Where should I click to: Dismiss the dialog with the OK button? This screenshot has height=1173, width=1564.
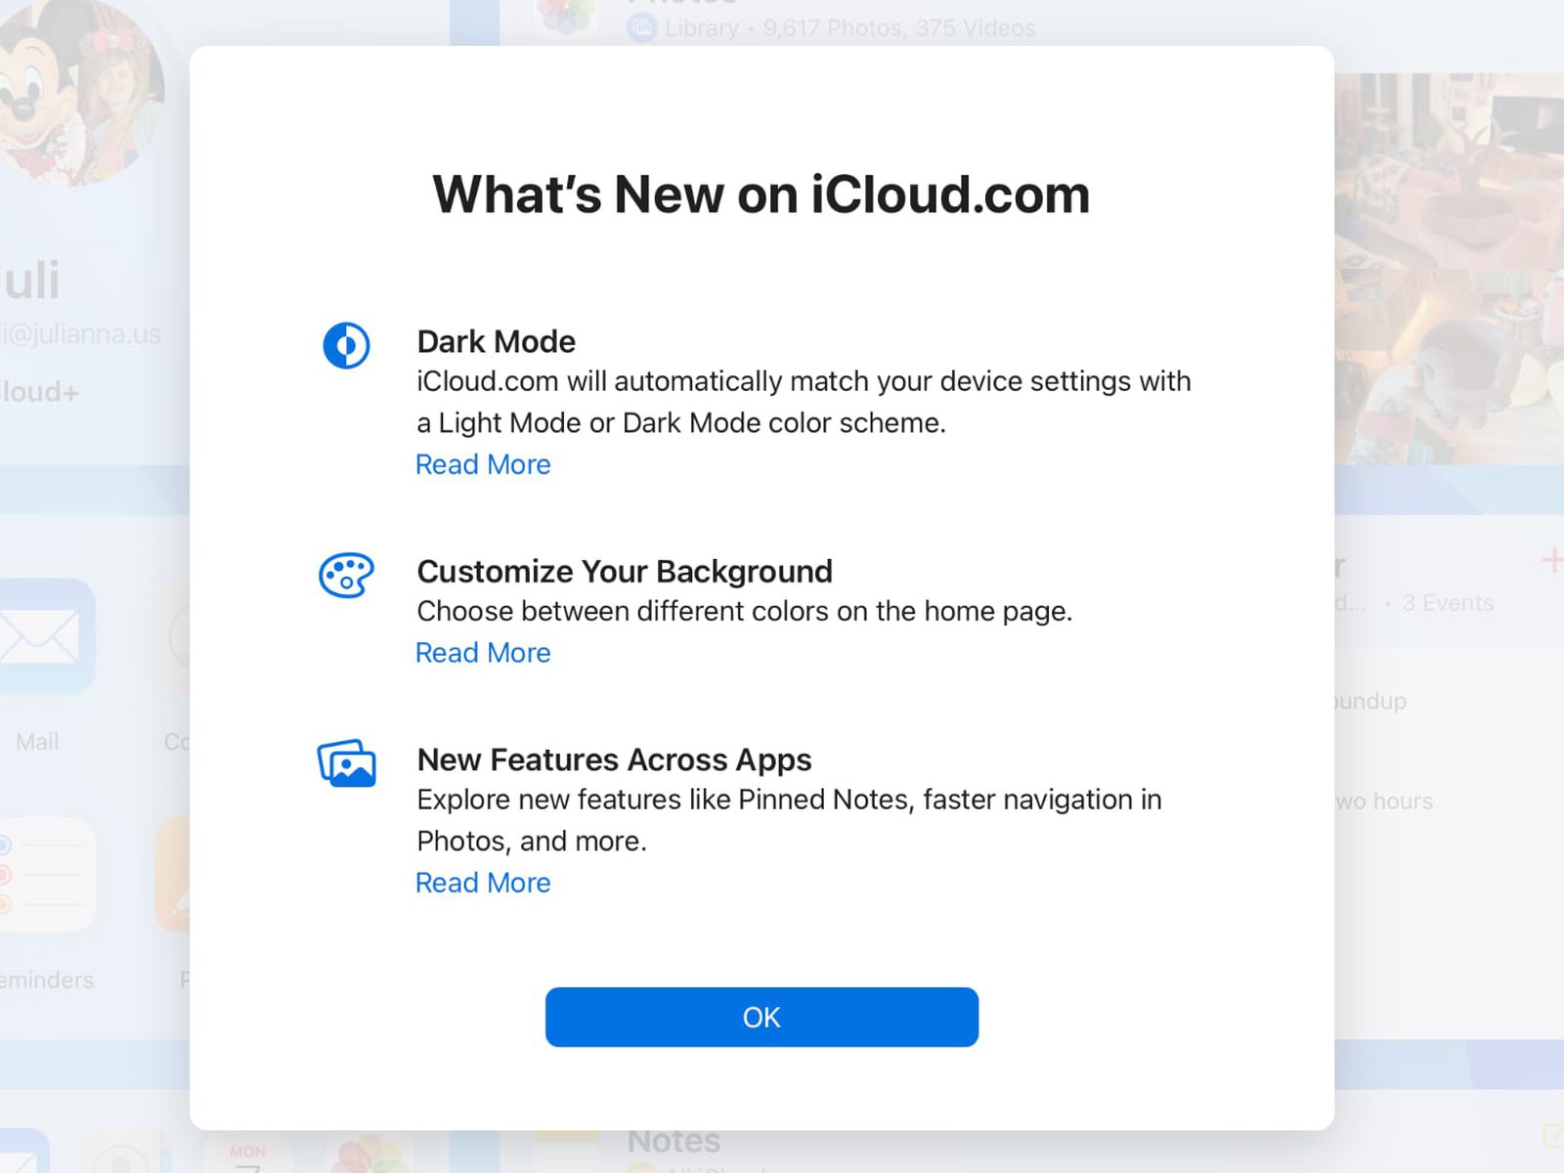pos(761,1017)
